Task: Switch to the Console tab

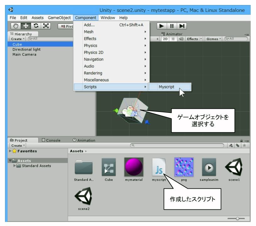Action: (51, 140)
